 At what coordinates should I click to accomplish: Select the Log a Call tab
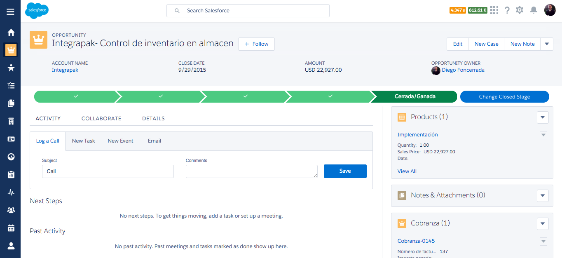click(48, 141)
